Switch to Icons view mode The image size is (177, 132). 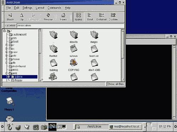(x=78, y=17)
